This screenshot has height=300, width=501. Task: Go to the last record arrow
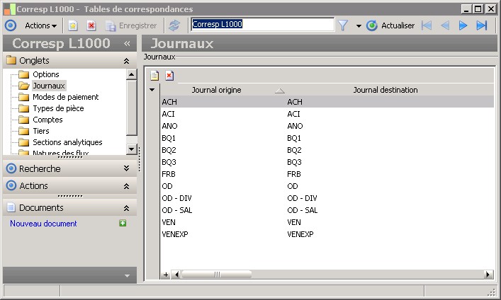pos(482,25)
